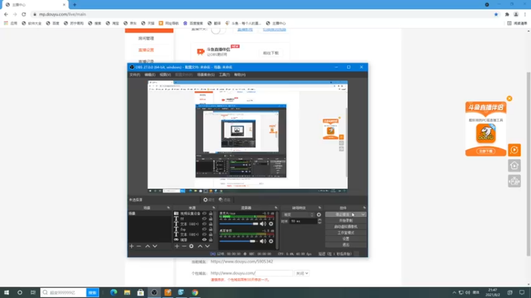This screenshot has width=531, height=298.
Task: Remove selected source with the minus icon
Action: click(x=184, y=246)
